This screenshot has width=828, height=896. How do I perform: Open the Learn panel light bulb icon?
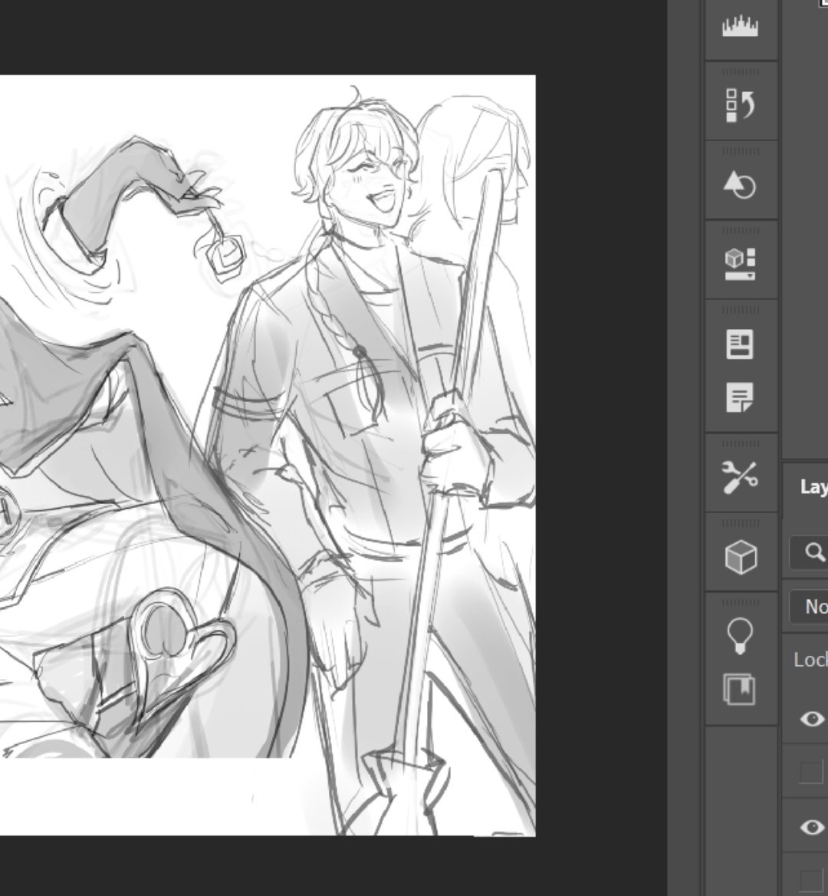(x=740, y=635)
